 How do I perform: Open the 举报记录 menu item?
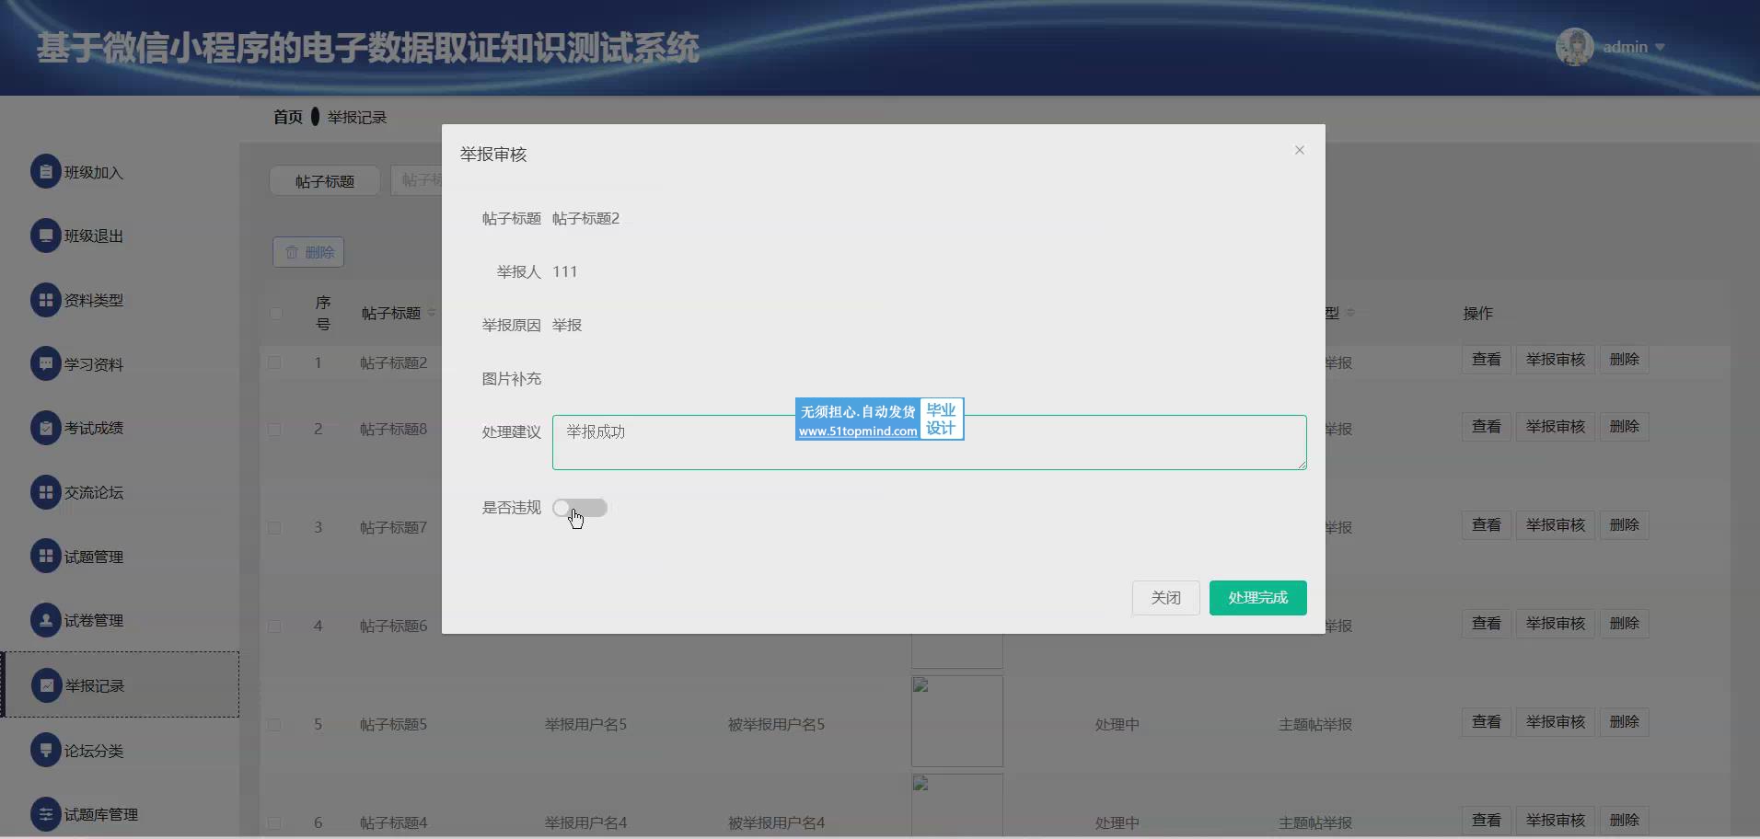(x=94, y=685)
